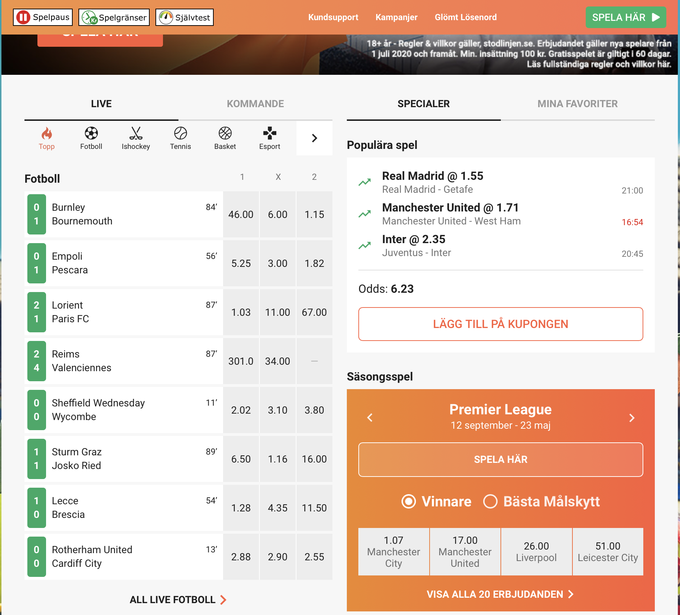Select the Topp flame sports filter
This screenshot has height=615, width=680.
pyautogui.click(x=46, y=138)
